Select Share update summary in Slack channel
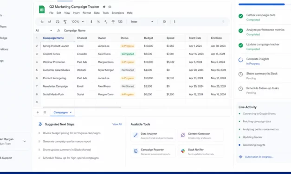This screenshot has width=291, height=174. 67,150
